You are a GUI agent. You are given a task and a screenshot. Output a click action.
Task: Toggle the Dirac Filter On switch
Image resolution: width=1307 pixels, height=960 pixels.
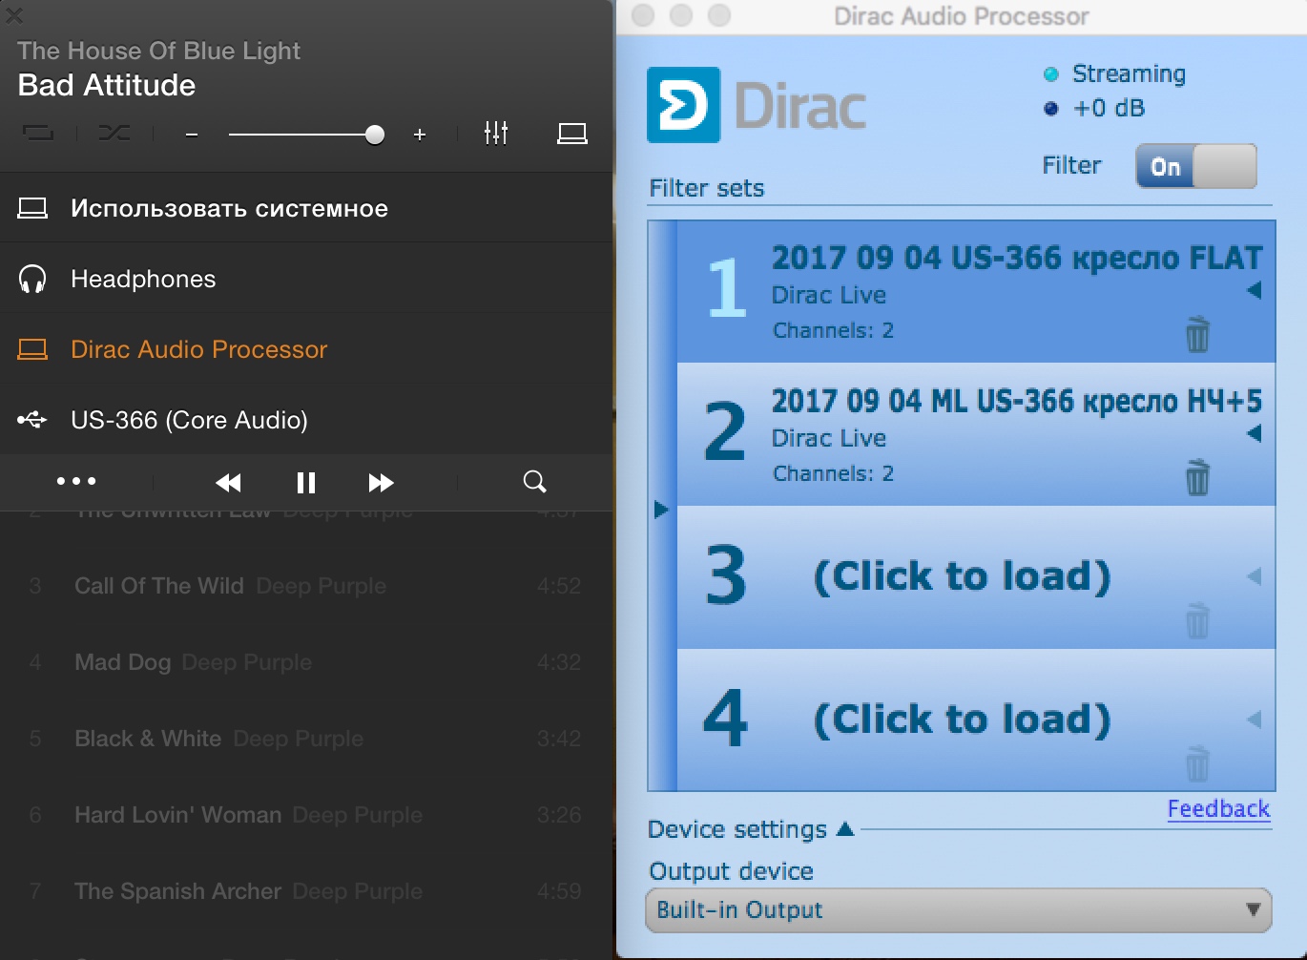click(1195, 167)
